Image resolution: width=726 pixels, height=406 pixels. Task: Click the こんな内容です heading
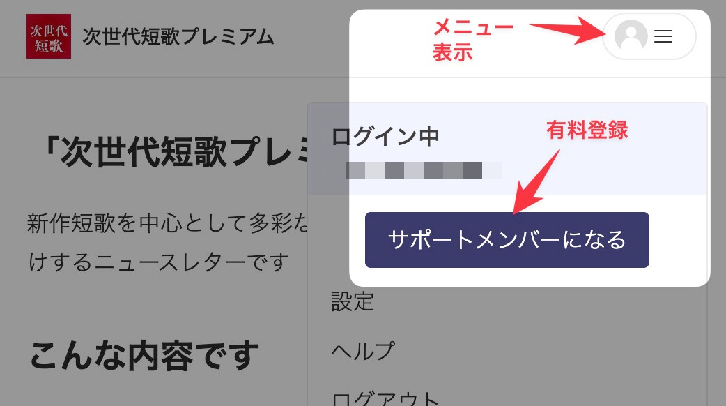(x=144, y=356)
